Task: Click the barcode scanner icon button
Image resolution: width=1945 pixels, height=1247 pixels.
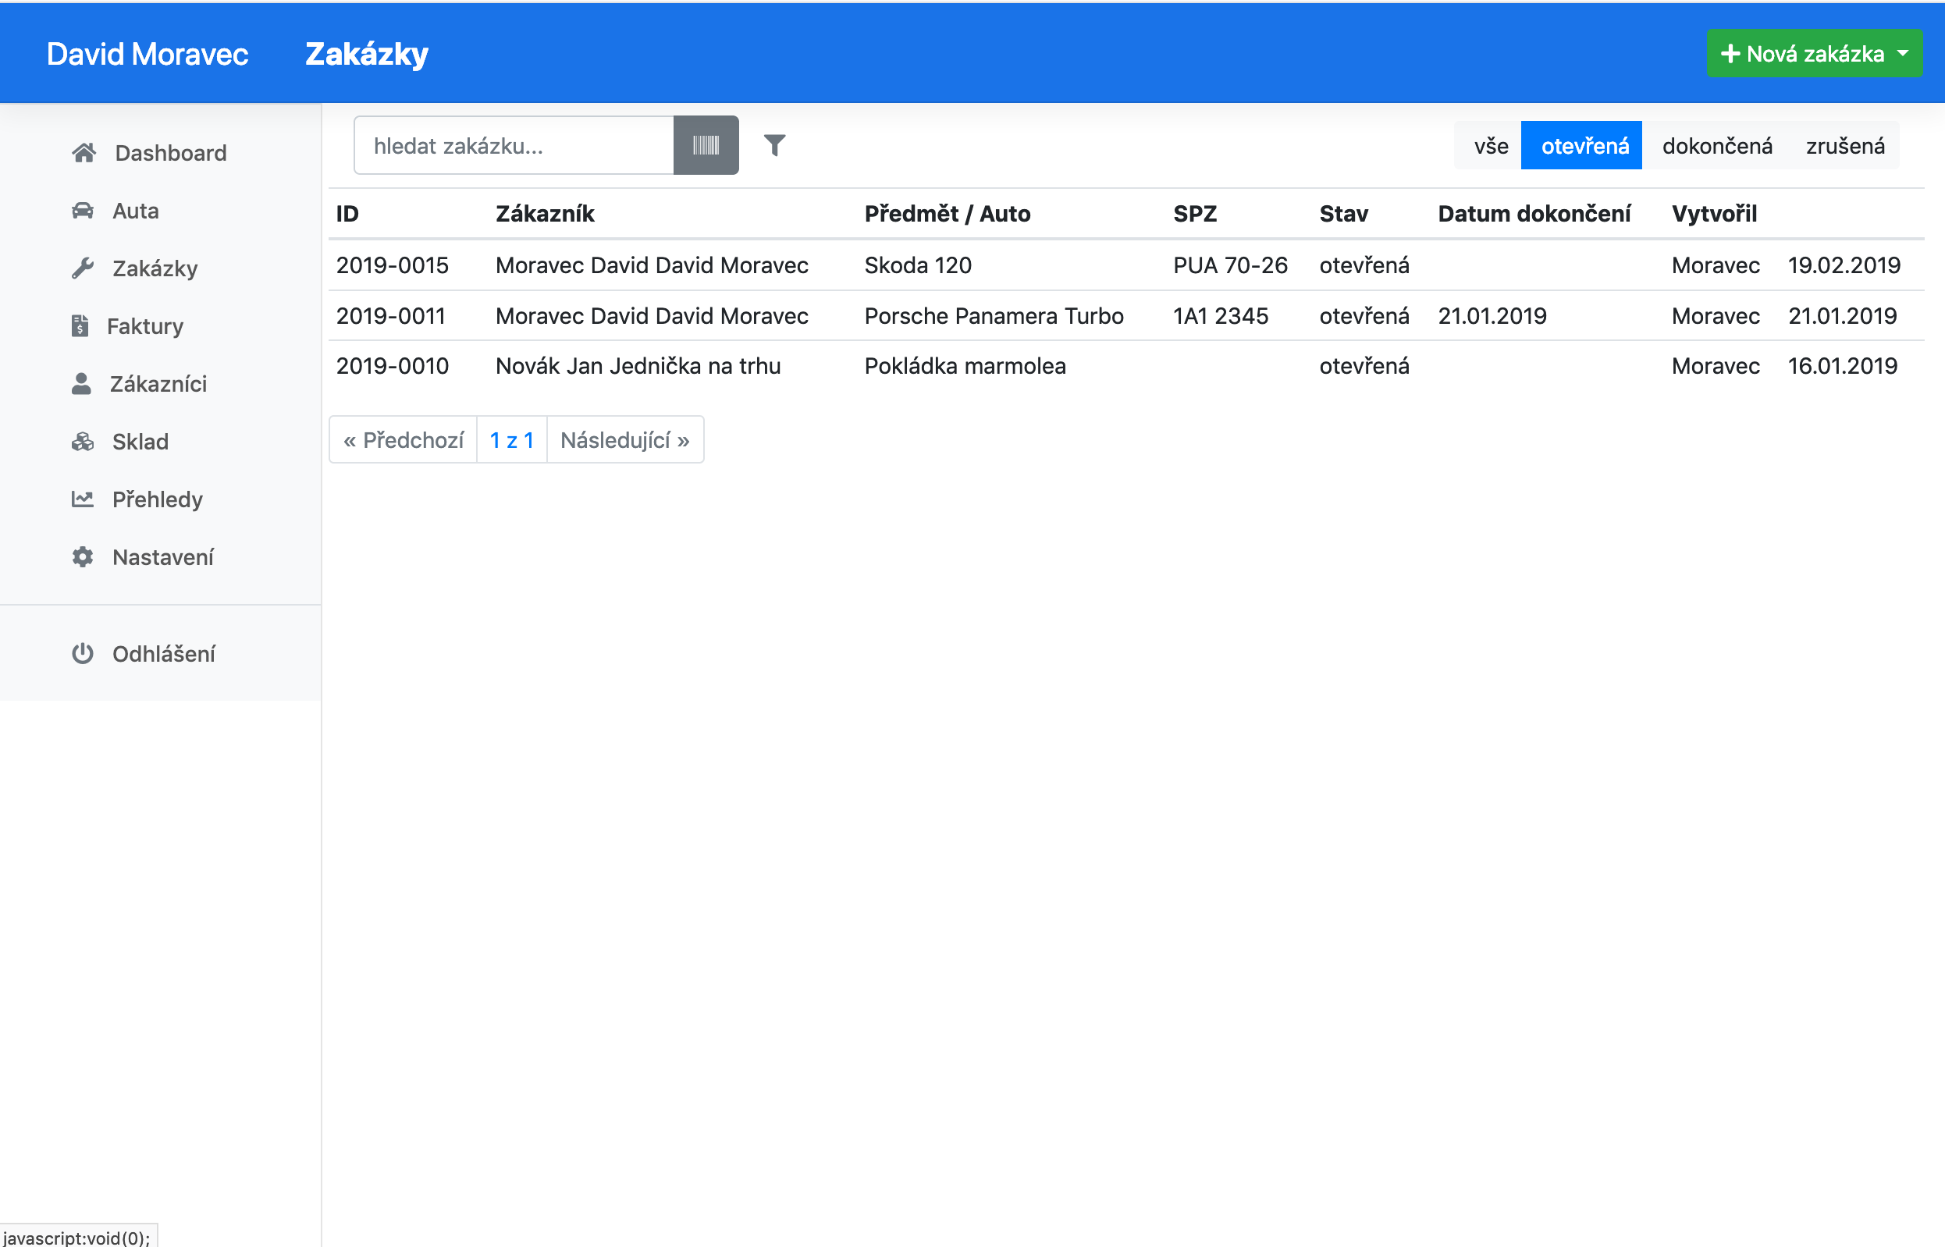Action: 706,145
